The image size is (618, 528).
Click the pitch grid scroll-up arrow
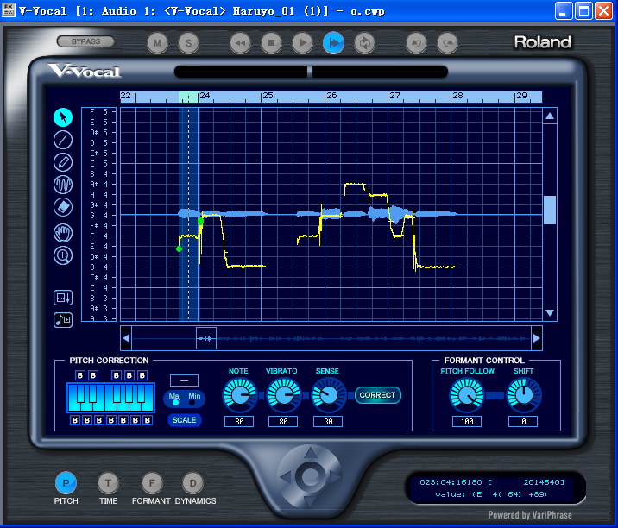pyautogui.click(x=550, y=116)
